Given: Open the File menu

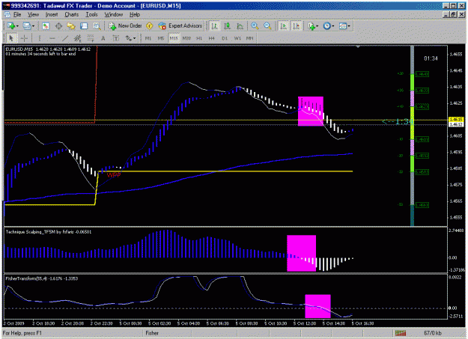Looking at the screenshot, I should [x=17, y=15].
